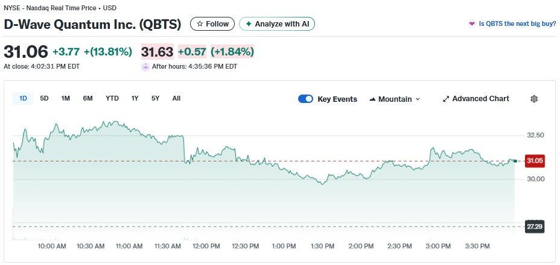Expand the Mountain chart type dropdown

click(x=418, y=99)
